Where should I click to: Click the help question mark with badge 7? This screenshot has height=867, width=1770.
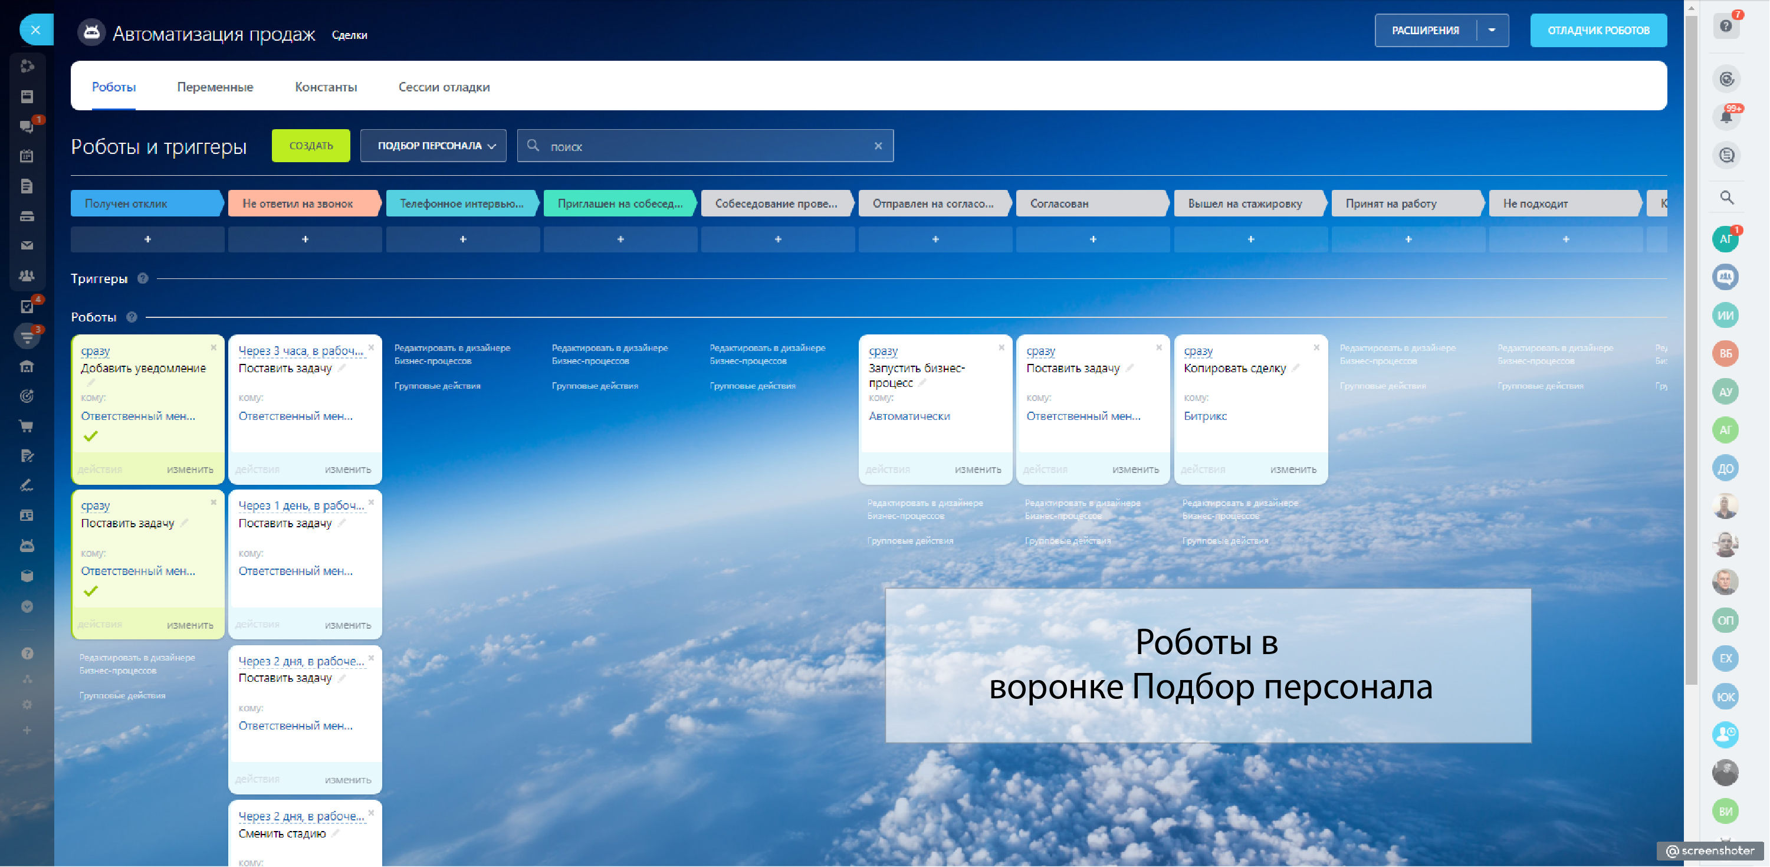[1726, 27]
